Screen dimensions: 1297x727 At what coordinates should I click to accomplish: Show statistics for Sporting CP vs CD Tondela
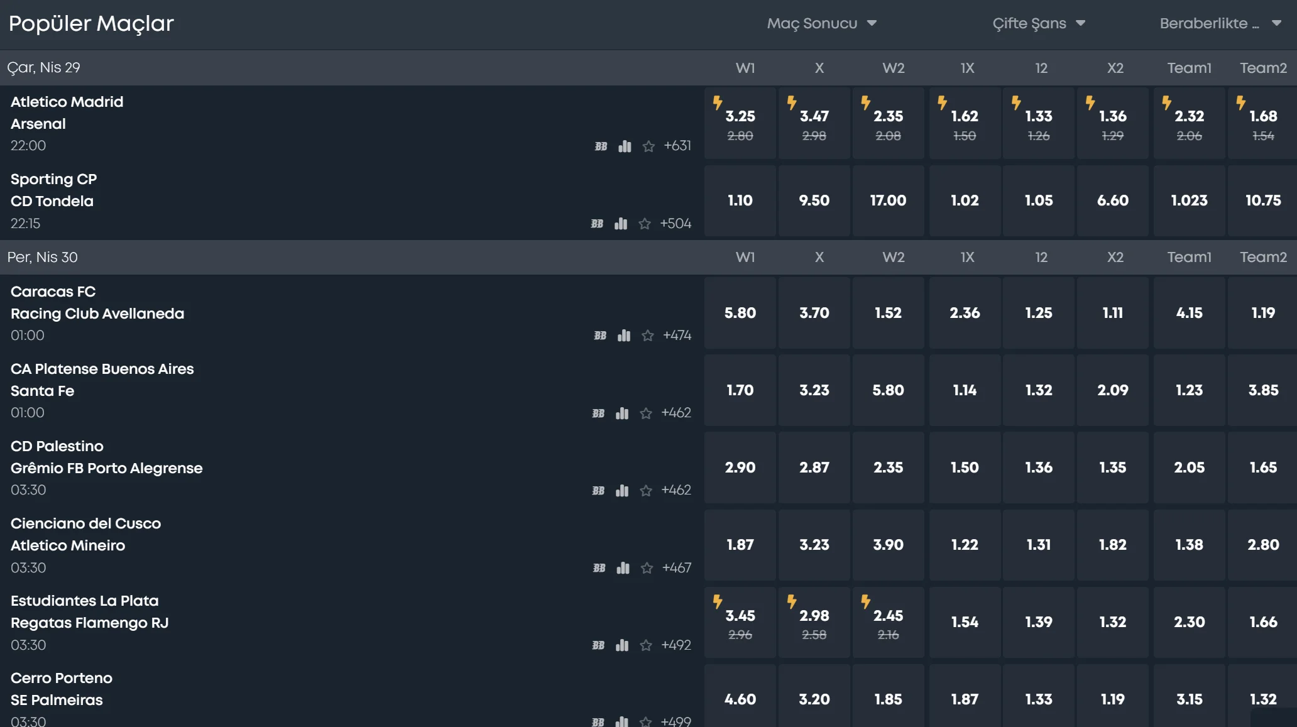621,224
